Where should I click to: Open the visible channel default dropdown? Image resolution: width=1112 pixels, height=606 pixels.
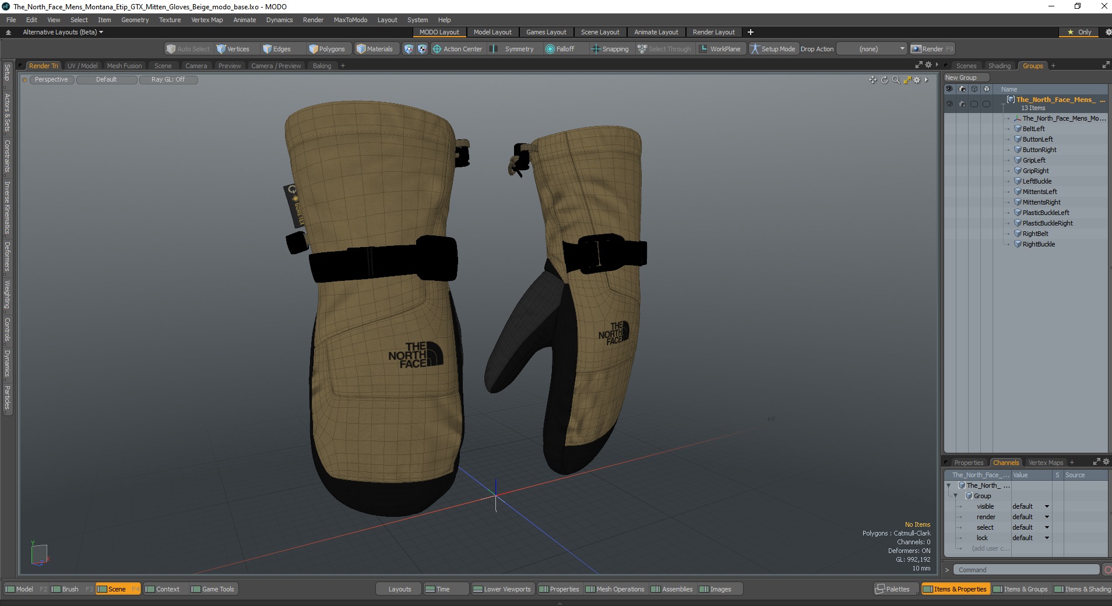[1030, 506]
